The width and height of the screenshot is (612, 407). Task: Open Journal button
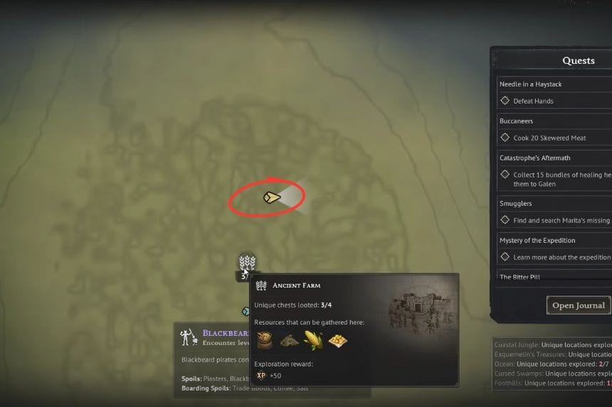click(x=579, y=305)
